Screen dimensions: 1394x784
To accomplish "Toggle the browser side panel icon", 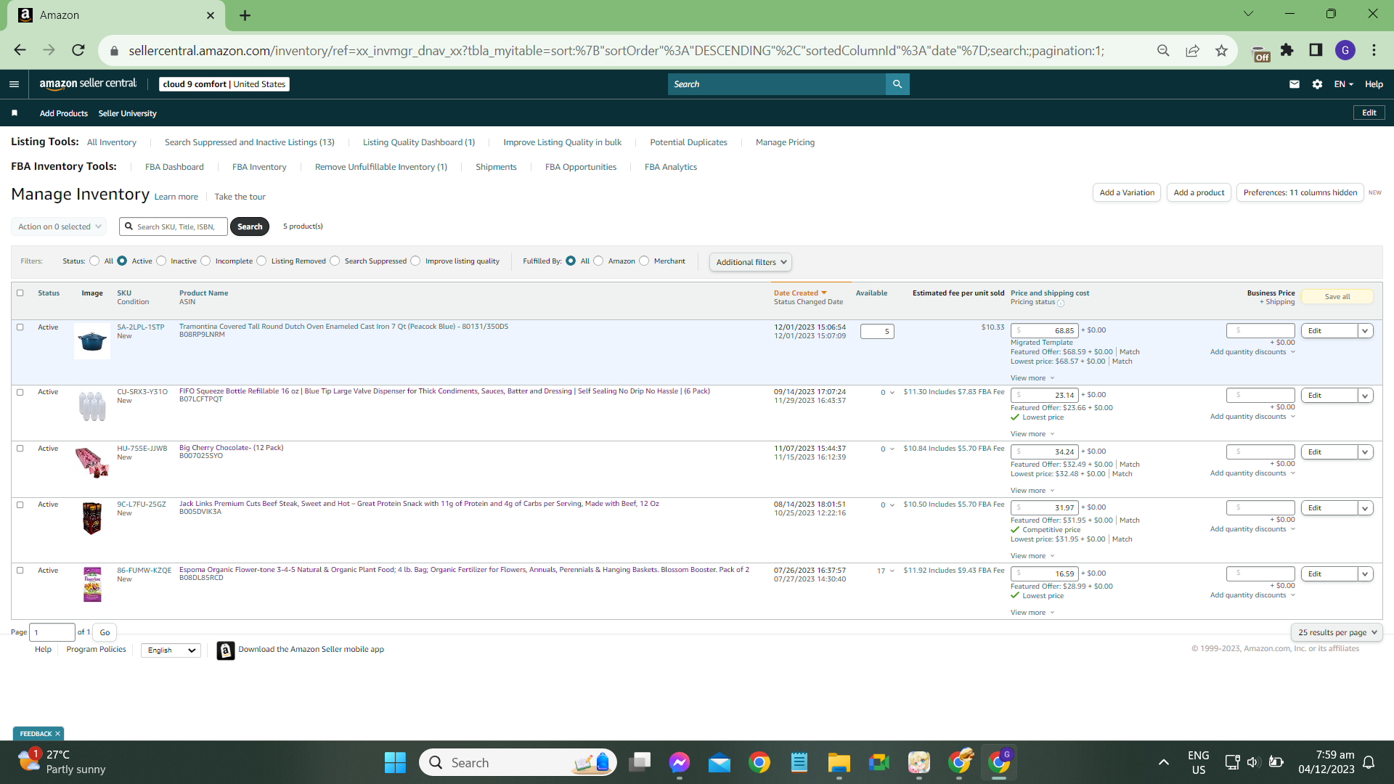I will (1316, 50).
